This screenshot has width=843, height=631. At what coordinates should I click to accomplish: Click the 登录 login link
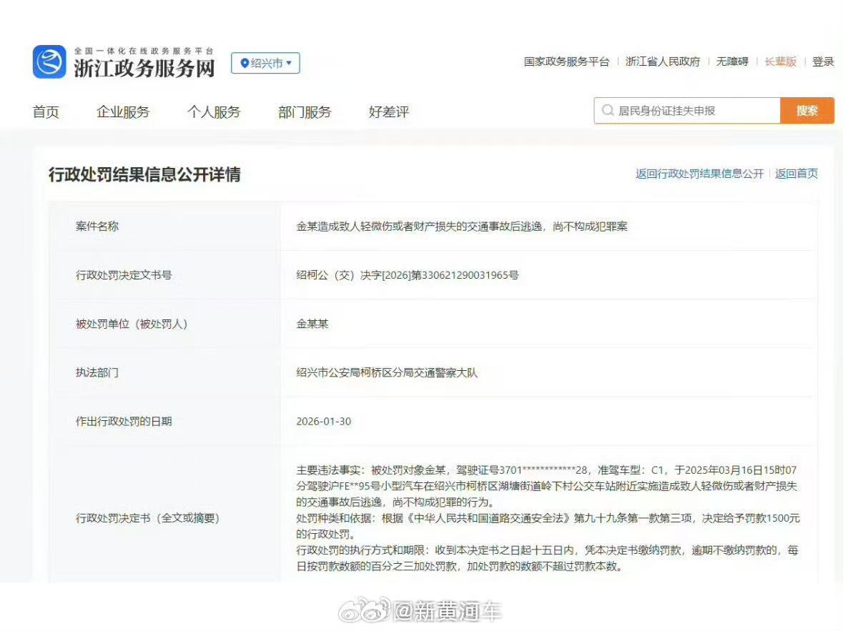click(823, 61)
